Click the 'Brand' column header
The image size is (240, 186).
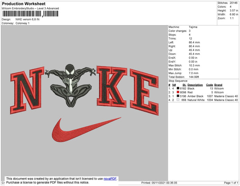pyautogui.click(x=218, y=85)
